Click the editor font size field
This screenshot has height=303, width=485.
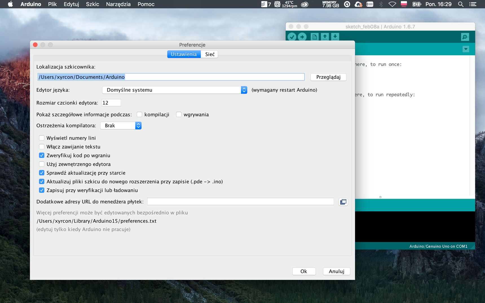(111, 103)
